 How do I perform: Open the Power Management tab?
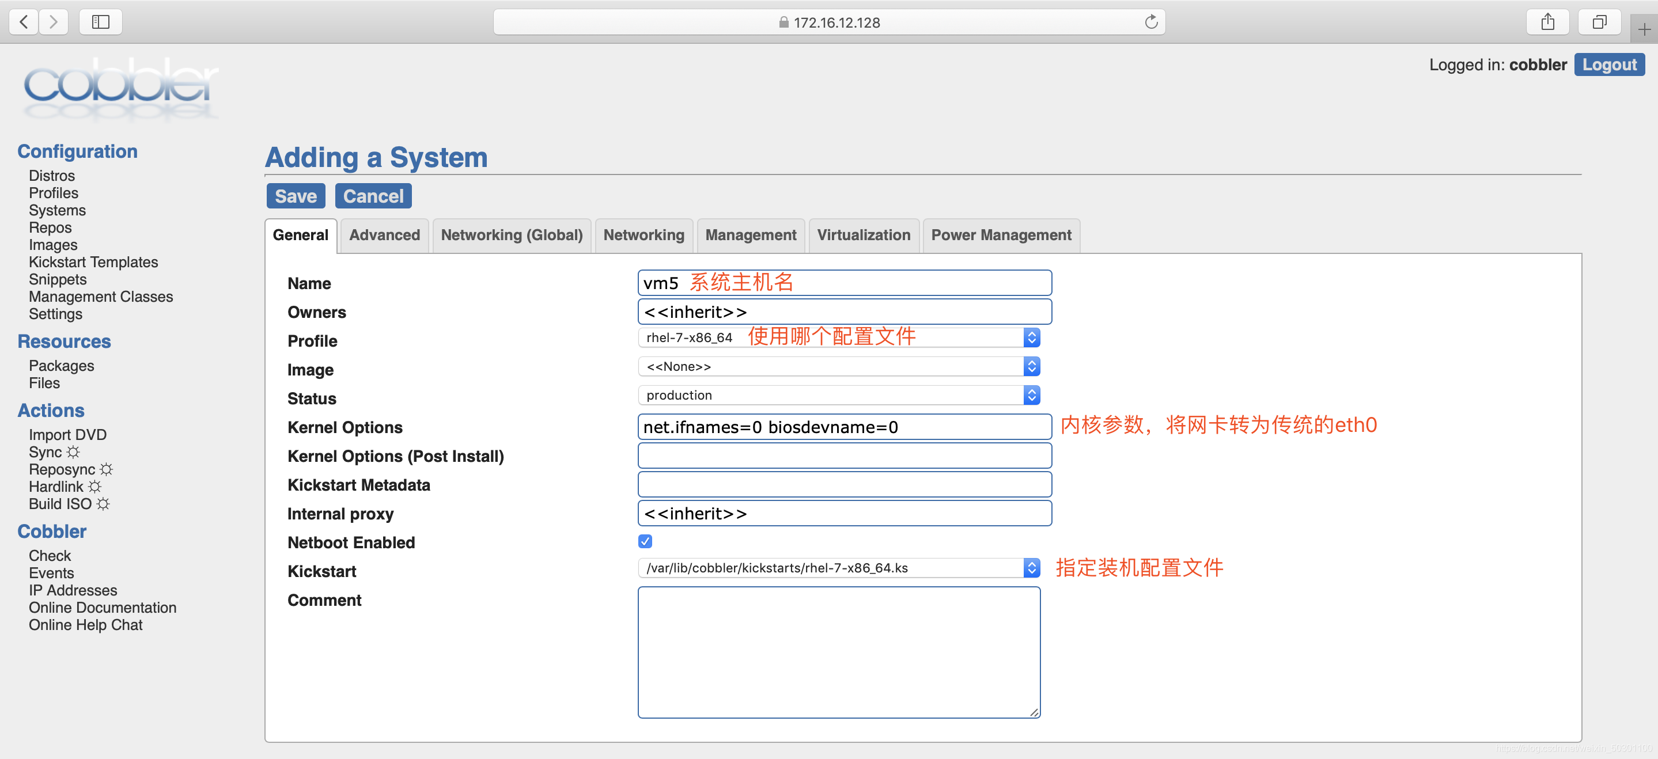click(1001, 236)
